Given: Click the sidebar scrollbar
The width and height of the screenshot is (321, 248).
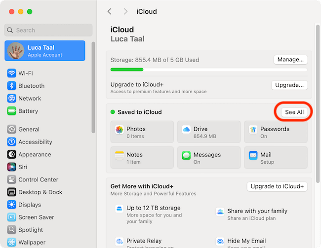Looking at the screenshot, I should (x=93, y=87).
